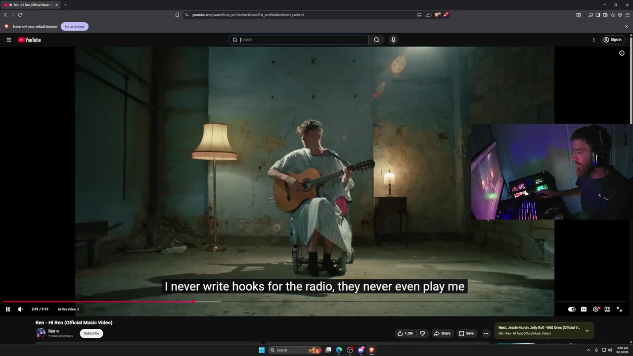Image resolution: width=633 pixels, height=356 pixels.
Task: Open more actions three-dot menu
Action: [x=486, y=333]
